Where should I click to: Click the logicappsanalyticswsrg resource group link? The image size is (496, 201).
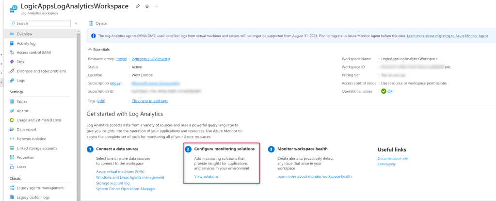tap(150, 59)
